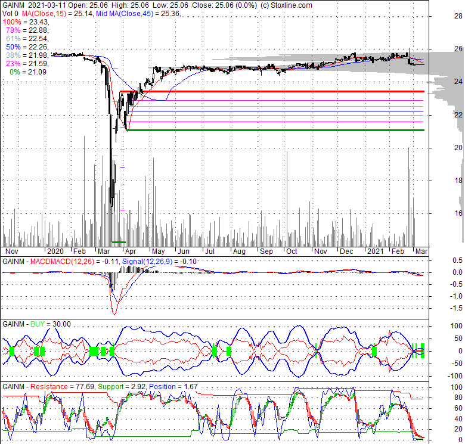This screenshot has height=444, width=465.
Task: Click the '-1.5' MACD axis label
Action: 457,308
